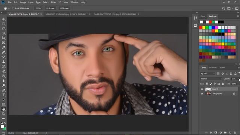Switch to the Color panel tab
The width and height of the screenshot is (240, 135).
[203, 16]
